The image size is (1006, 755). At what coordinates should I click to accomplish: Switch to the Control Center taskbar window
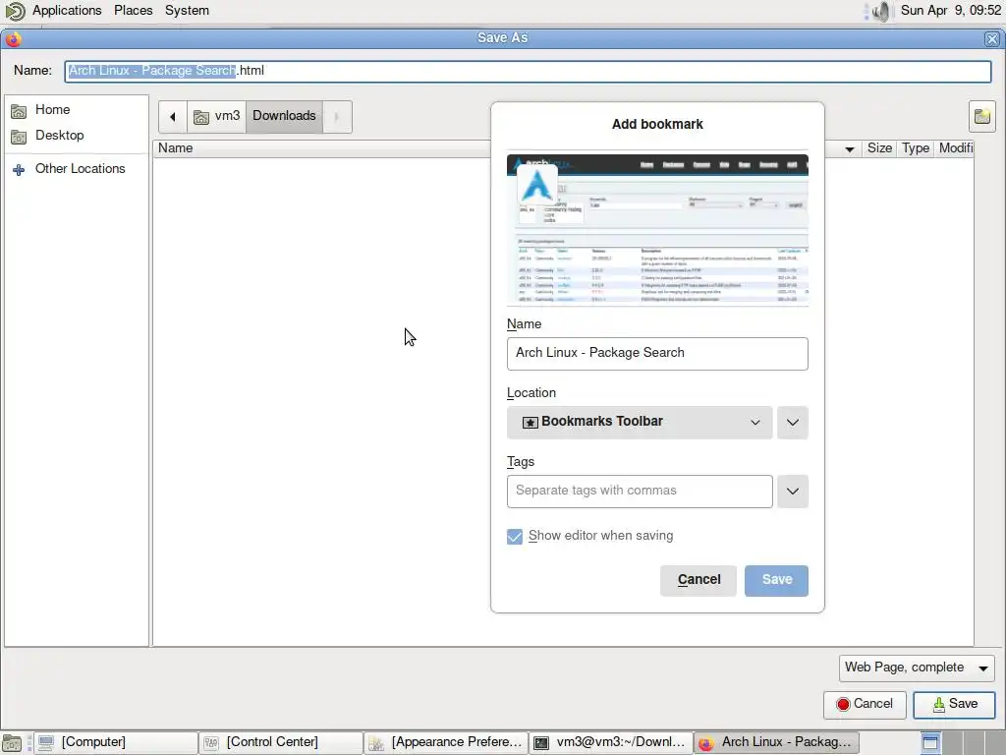pyautogui.click(x=280, y=742)
